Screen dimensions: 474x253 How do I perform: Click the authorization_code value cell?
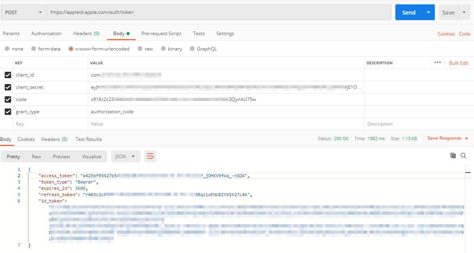[226, 112]
